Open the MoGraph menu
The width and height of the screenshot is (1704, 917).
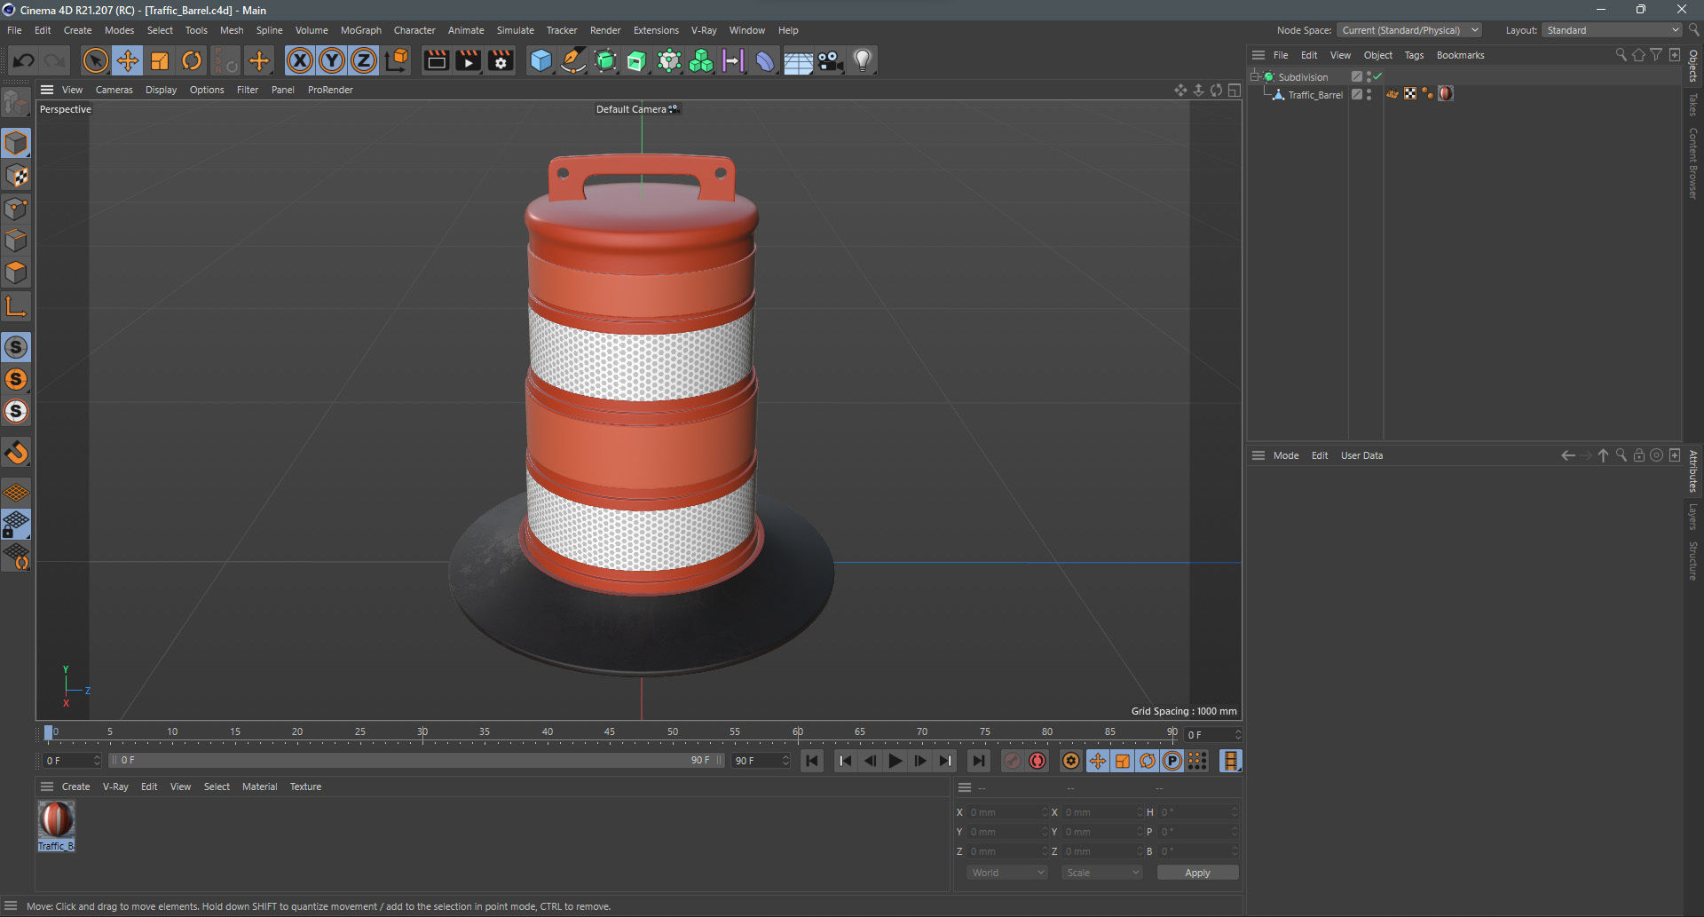(x=360, y=30)
